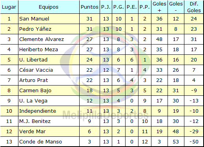
Task: Click the Dif. Goles header cell
Action: coord(194,7)
